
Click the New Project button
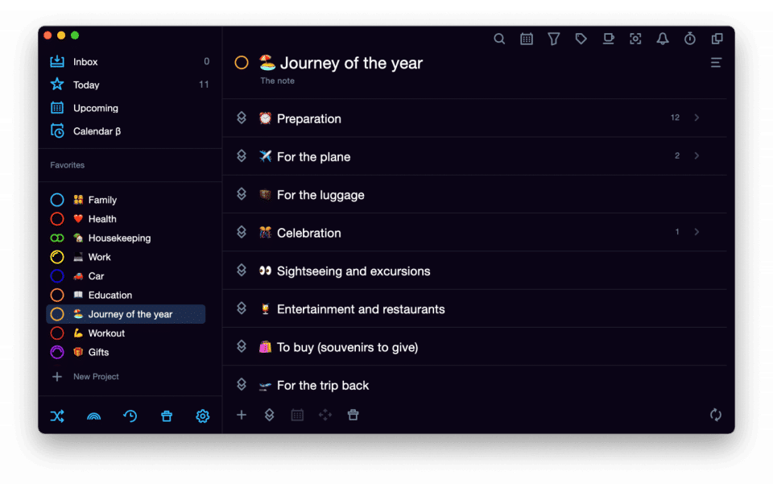[x=95, y=377]
